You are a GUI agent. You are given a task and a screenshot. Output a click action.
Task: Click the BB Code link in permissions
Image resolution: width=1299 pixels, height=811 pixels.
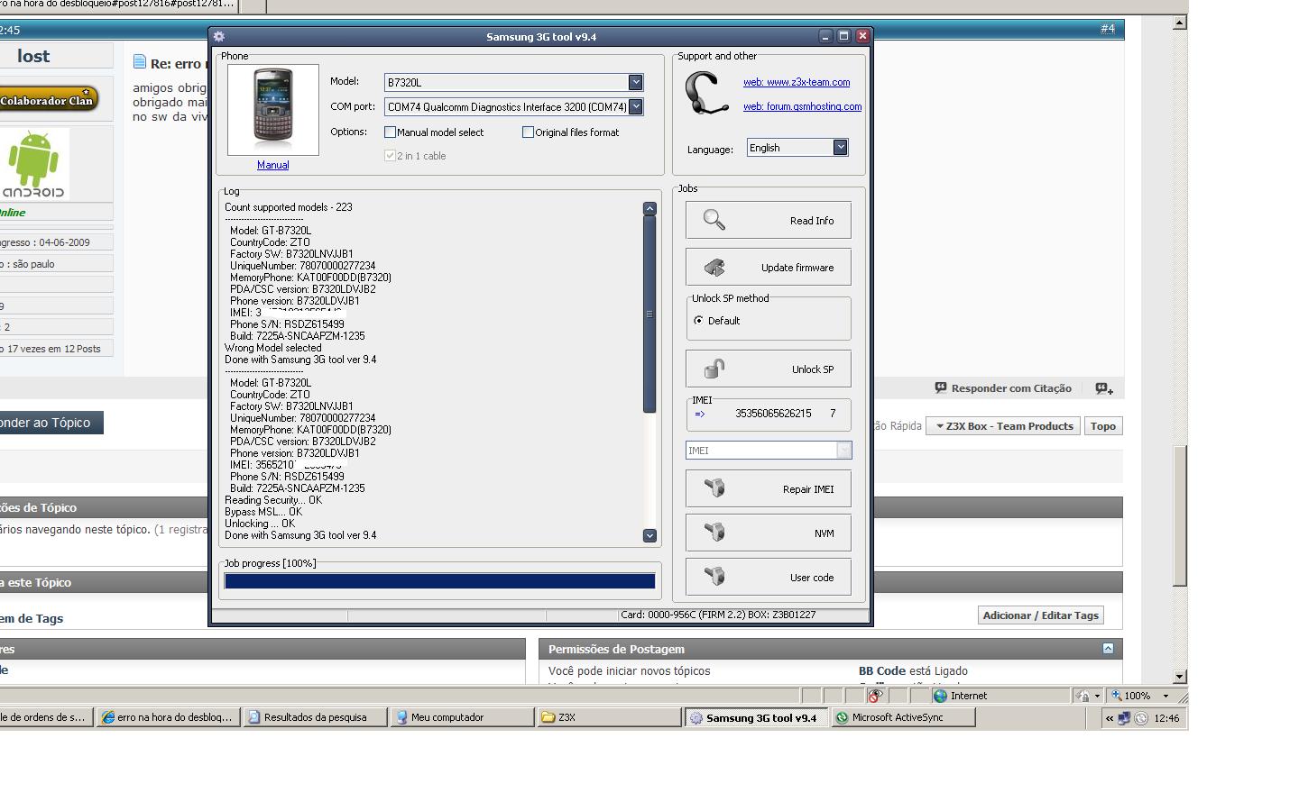pyautogui.click(x=881, y=671)
